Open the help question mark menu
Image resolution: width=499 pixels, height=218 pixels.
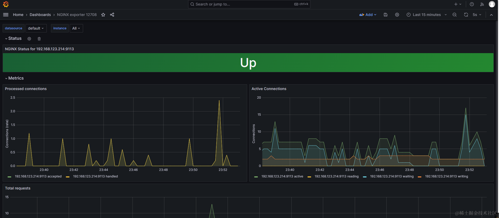(472, 4)
